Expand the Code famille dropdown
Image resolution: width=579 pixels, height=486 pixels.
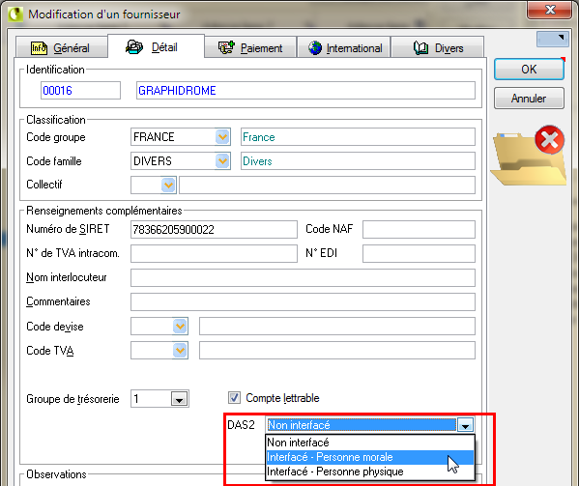coord(222,161)
